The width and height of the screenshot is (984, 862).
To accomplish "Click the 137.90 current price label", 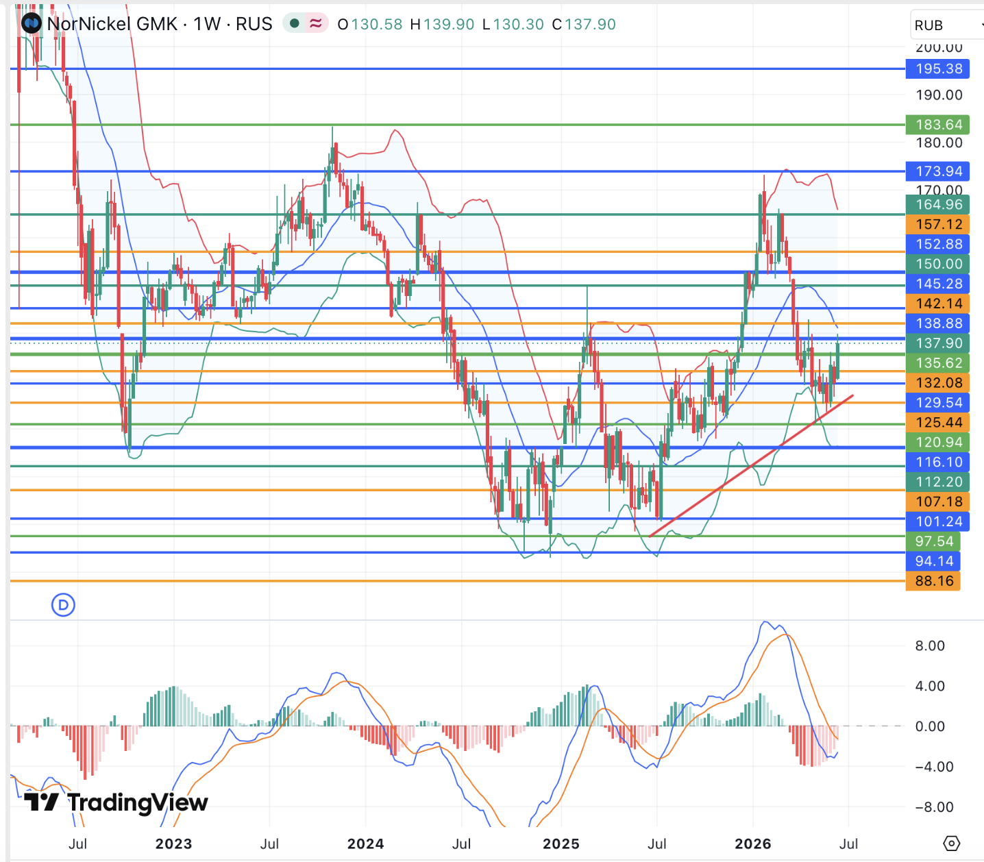I will [x=937, y=343].
